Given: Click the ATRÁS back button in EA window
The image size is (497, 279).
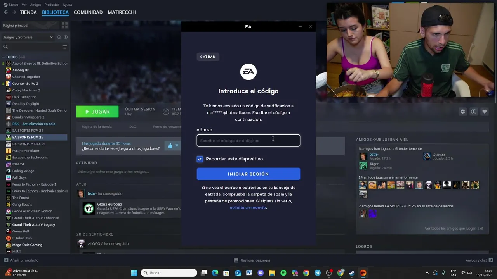Looking at the screenshot, I should tap(208, 57).
